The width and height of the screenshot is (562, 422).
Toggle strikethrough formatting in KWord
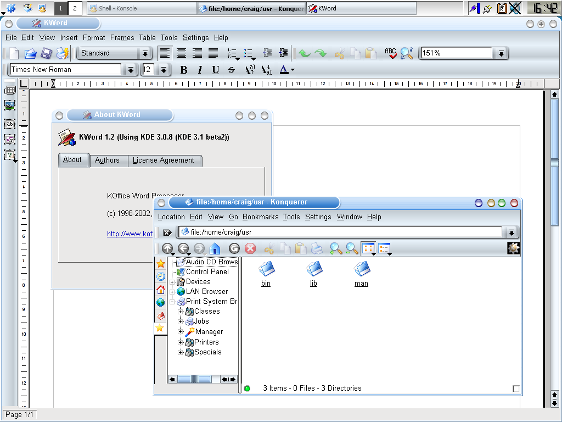point(232,70)
